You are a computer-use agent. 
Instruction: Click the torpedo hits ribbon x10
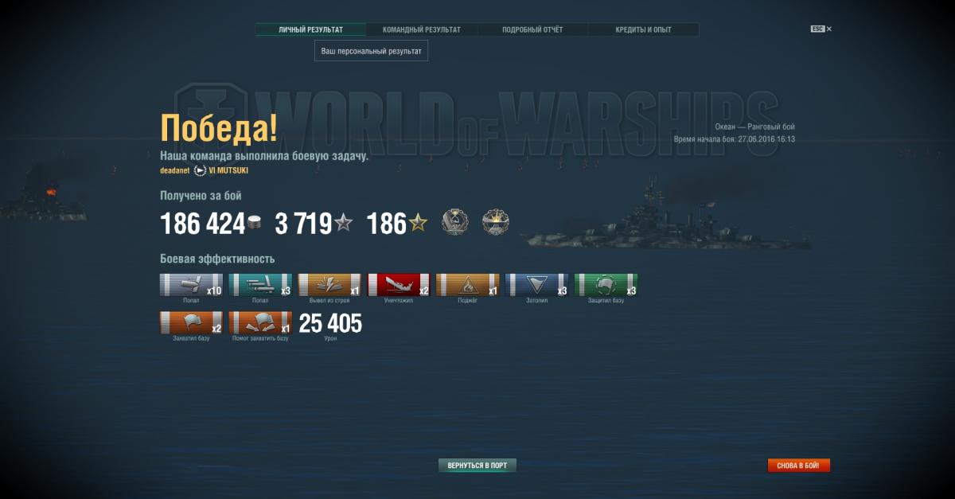(191, 285)
